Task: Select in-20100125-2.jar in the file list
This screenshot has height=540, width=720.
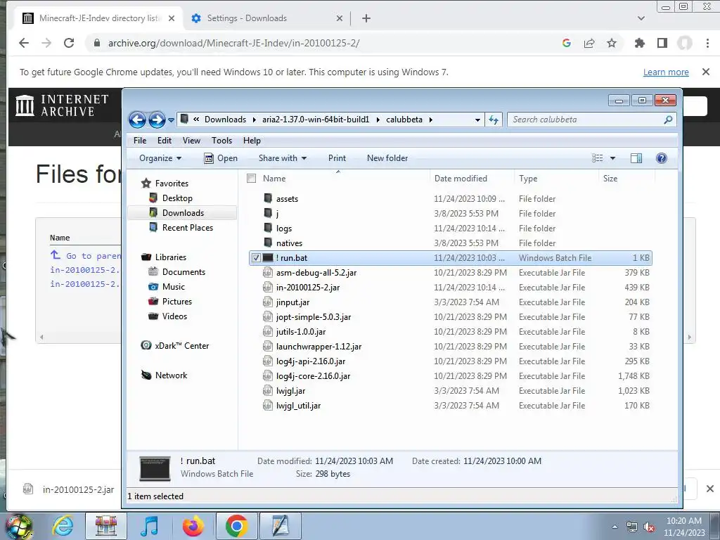Action: pos(308,288)
